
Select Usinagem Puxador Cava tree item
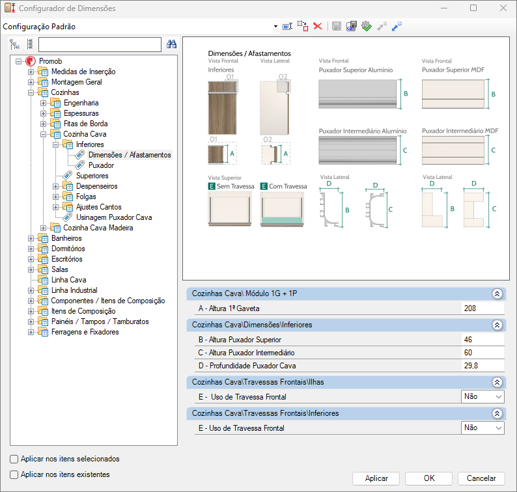click(113, 217)
